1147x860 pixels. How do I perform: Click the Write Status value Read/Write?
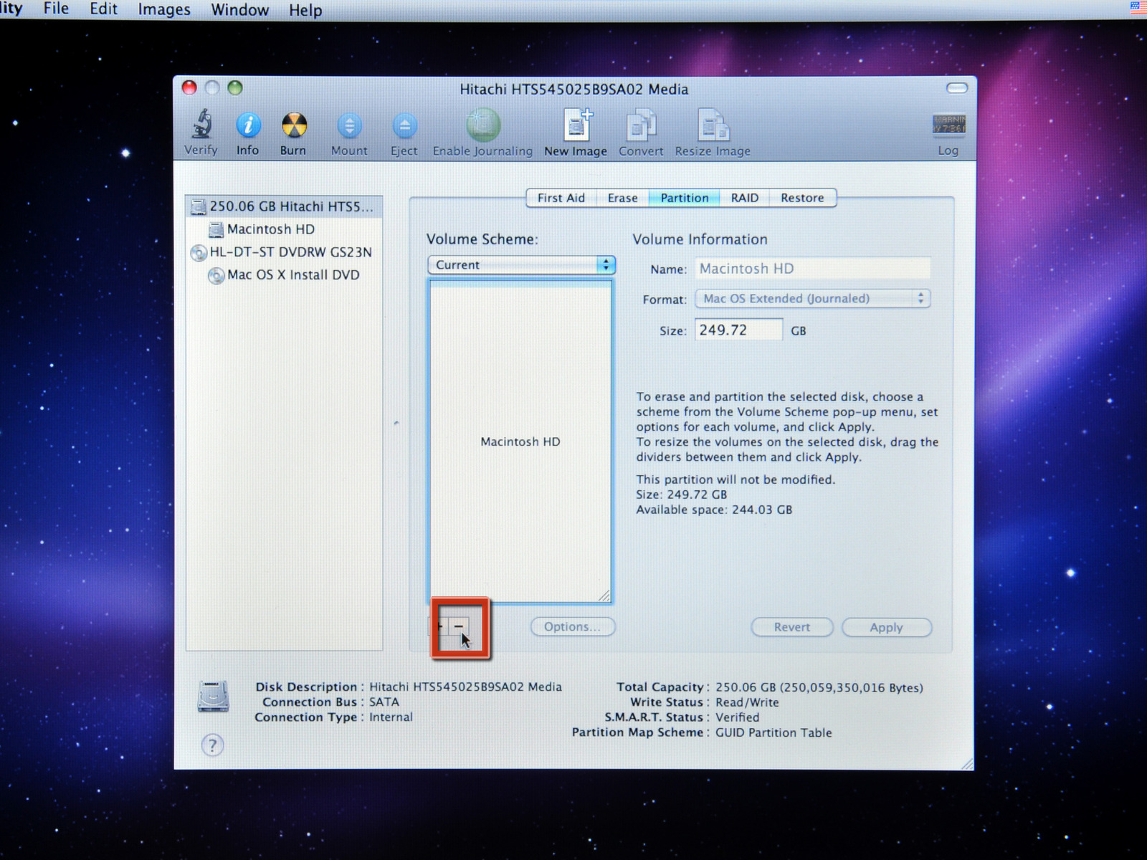(x=747, y=703)
